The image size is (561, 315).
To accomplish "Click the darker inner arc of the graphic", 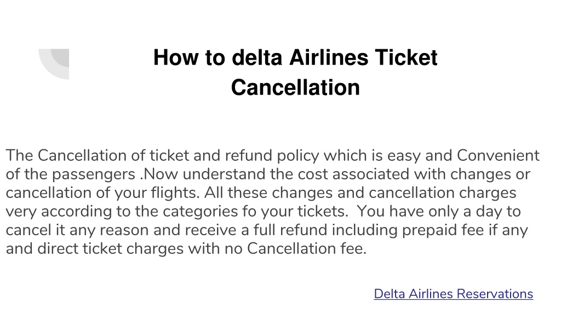I will (60, 57).
